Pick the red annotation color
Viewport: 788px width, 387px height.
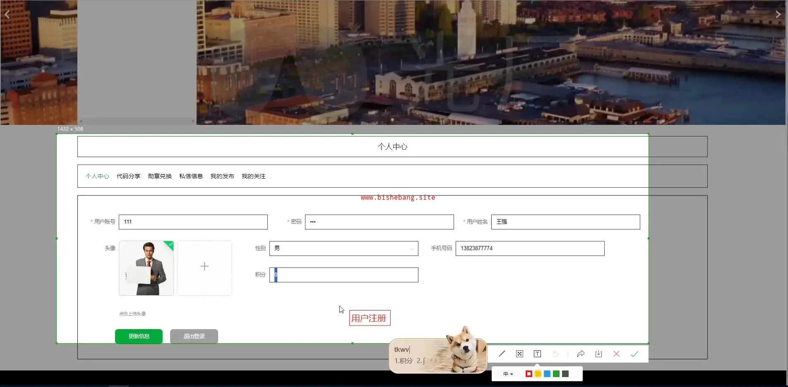coord(529,374)
